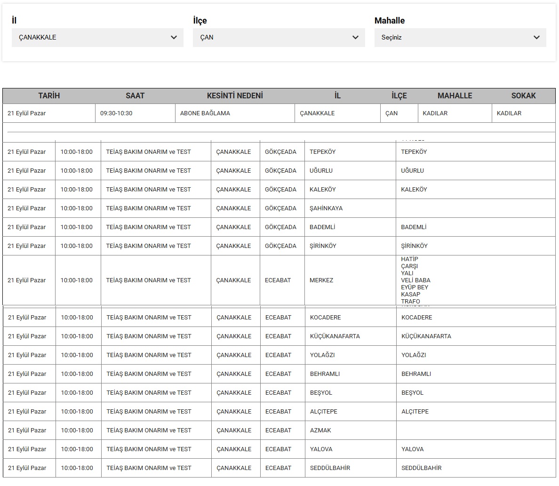Click YOLAĞZI in the mahalle column

322,356
